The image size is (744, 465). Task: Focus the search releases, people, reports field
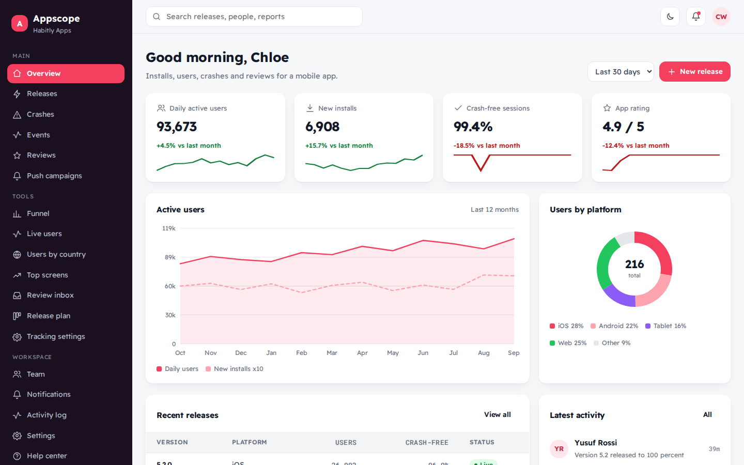click(254, 17)
